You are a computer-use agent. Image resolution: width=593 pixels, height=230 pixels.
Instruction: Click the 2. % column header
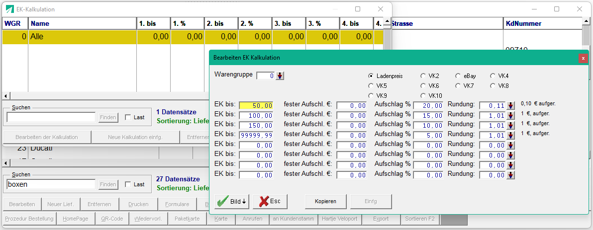255,23
